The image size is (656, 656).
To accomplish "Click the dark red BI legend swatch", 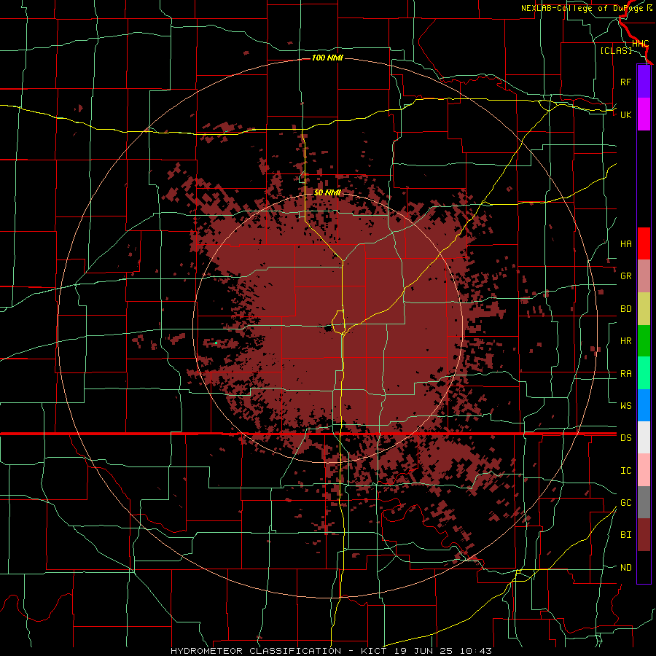I will click(644, 535).
